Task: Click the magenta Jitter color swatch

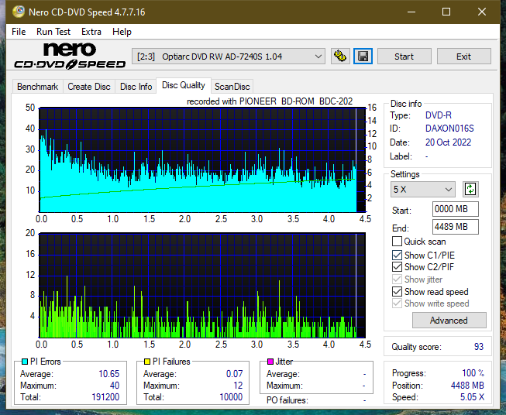Action: point(270,362)
